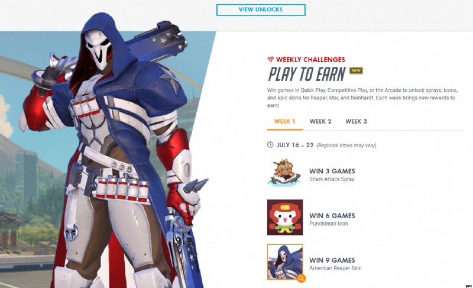Open the Week 2 tab
The image size is (473, 288).
[x=320, y=122]
